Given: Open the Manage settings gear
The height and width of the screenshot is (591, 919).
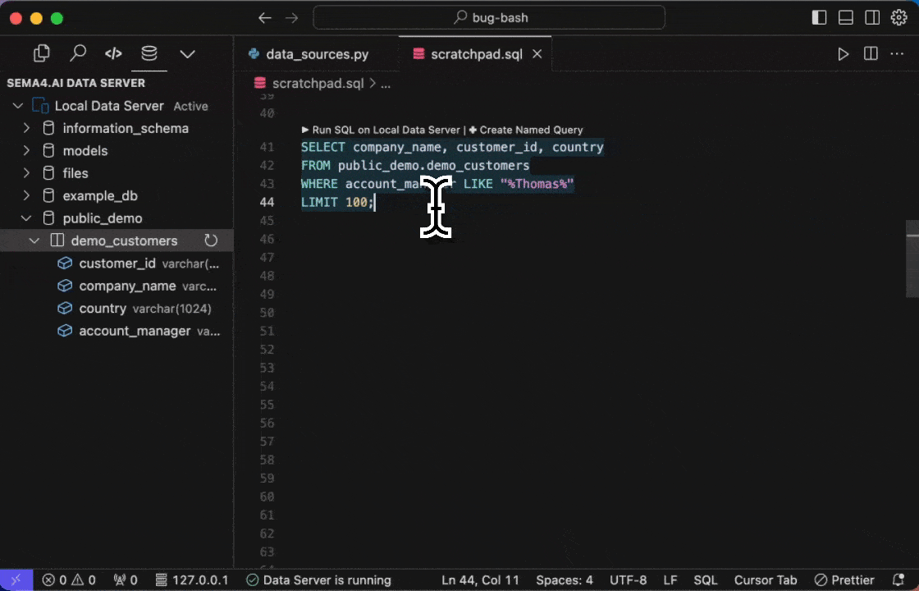Looking at the screenshot, I should [x=899, y=16].
